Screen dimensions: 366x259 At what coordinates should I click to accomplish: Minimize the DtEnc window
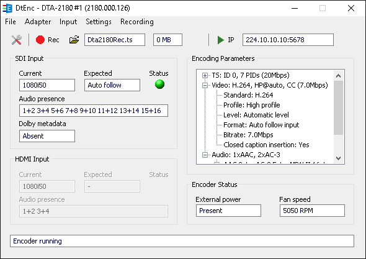click(x=295, y=8)
